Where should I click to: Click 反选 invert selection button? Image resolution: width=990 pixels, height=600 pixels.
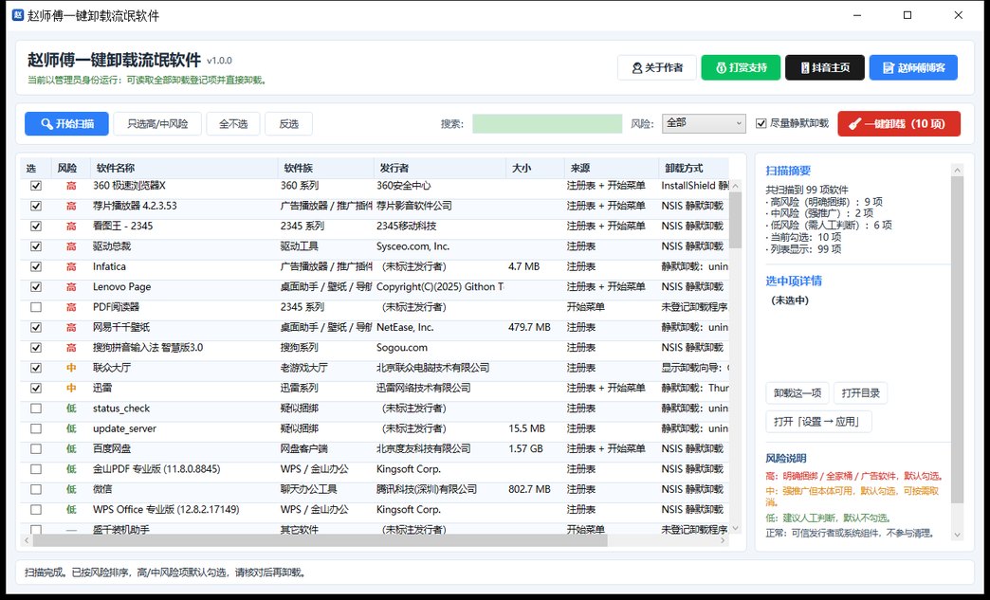(x=288, y=123)
